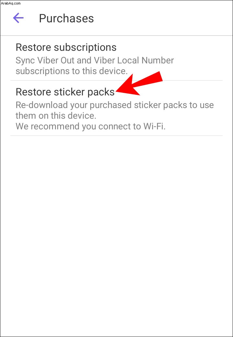Click the word 'Restore' in Restore subscriptions
This screenshot has height=337, width=233.
pyautogui.click(x=33, y=47)
